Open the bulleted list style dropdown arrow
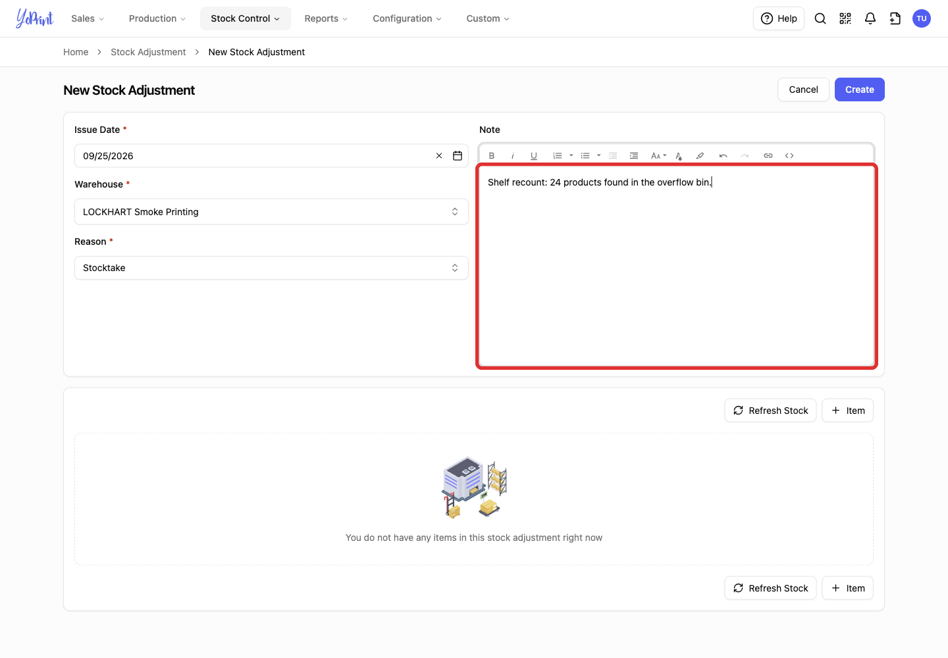 point(598,156)
